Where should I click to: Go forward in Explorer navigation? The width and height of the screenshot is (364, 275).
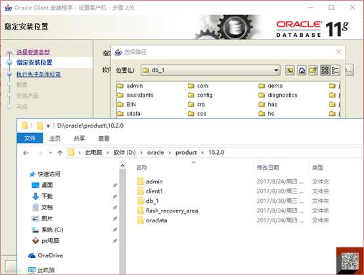pyautogui.click(x=39, y=153)
